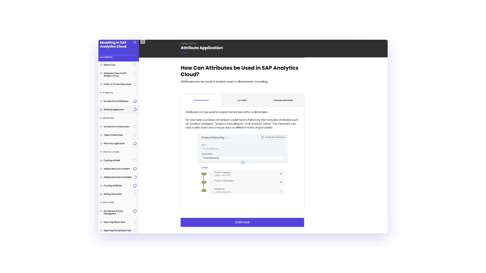Click the completion circle for Master Data
Screen dimensions: 486x273
(x=135, y=65)
